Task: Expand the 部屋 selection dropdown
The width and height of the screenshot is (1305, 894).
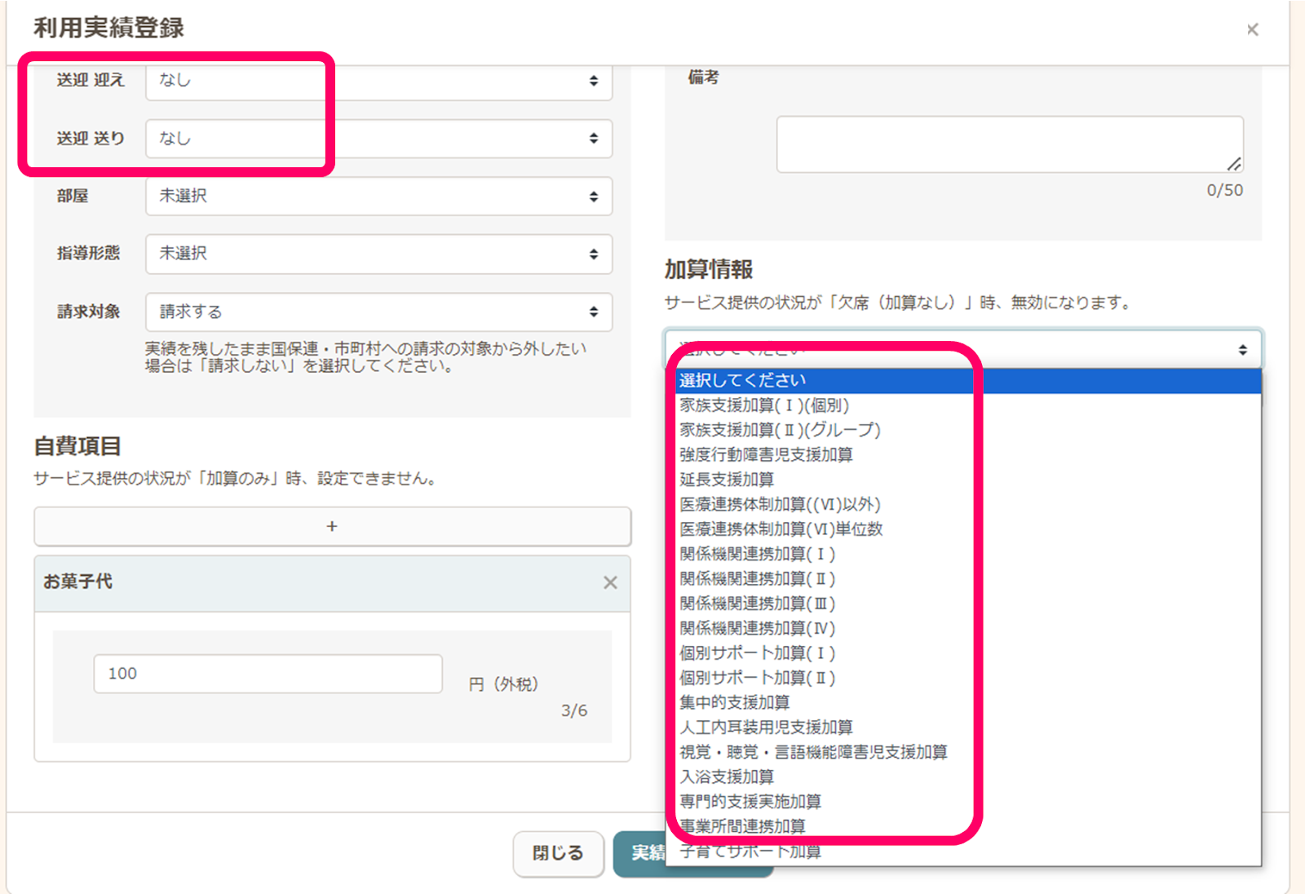Action: tap(378, 197)
